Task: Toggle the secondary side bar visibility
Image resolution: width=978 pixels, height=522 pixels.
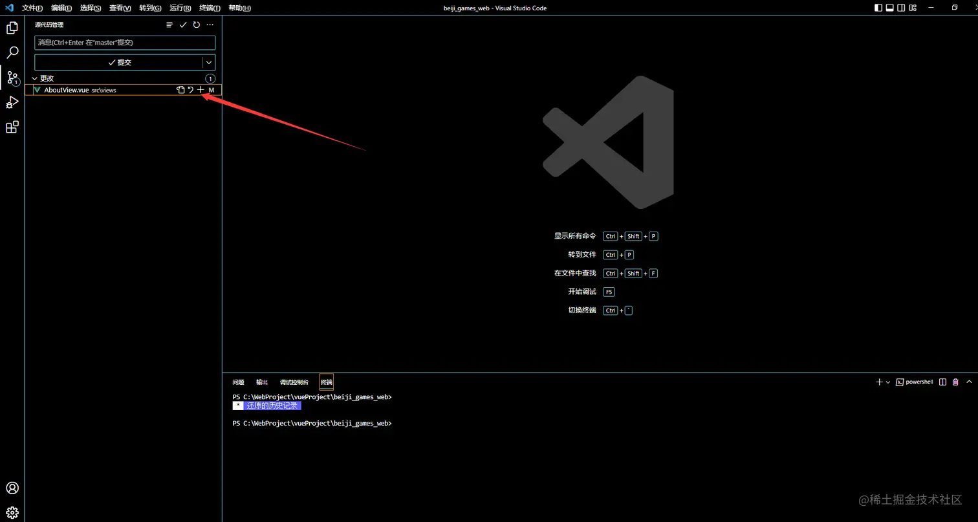Action: (x=901, y=8)
